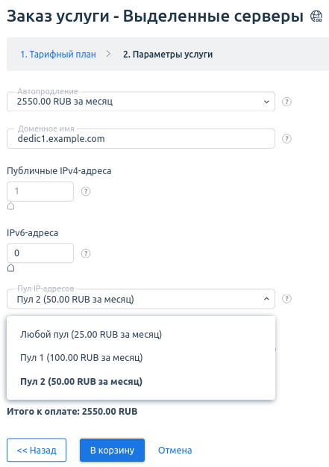Open the help icon next to Автопродление
The height and width of the screenshot is (467, 329).
286,102
